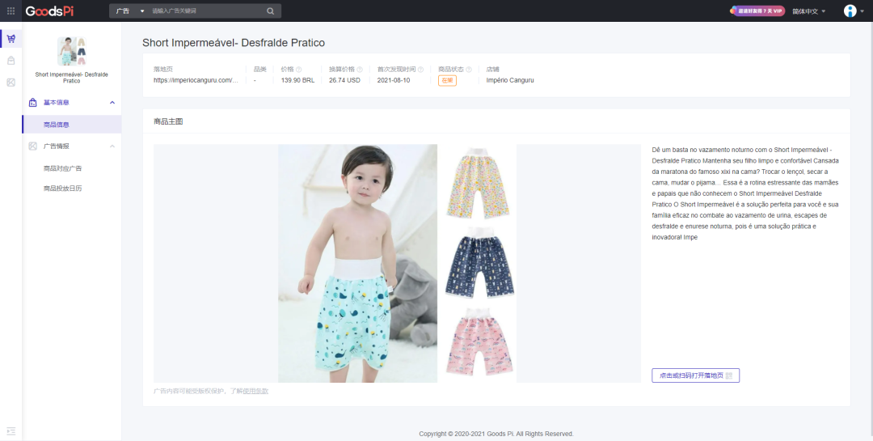Click help icon next to 首次发现时间
This screenshot has height=441, width=873.
tap(420, 70)
